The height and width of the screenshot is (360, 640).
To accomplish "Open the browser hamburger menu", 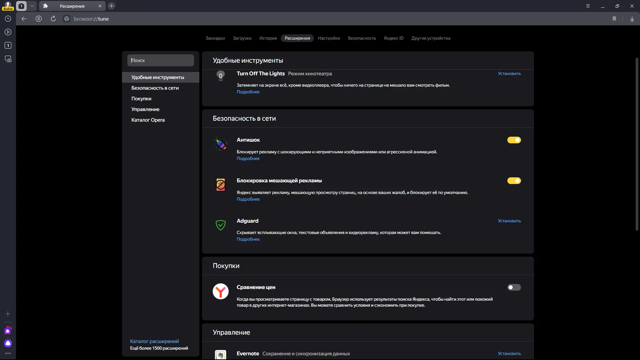I will pyautogui.click(x=588, y=6).
